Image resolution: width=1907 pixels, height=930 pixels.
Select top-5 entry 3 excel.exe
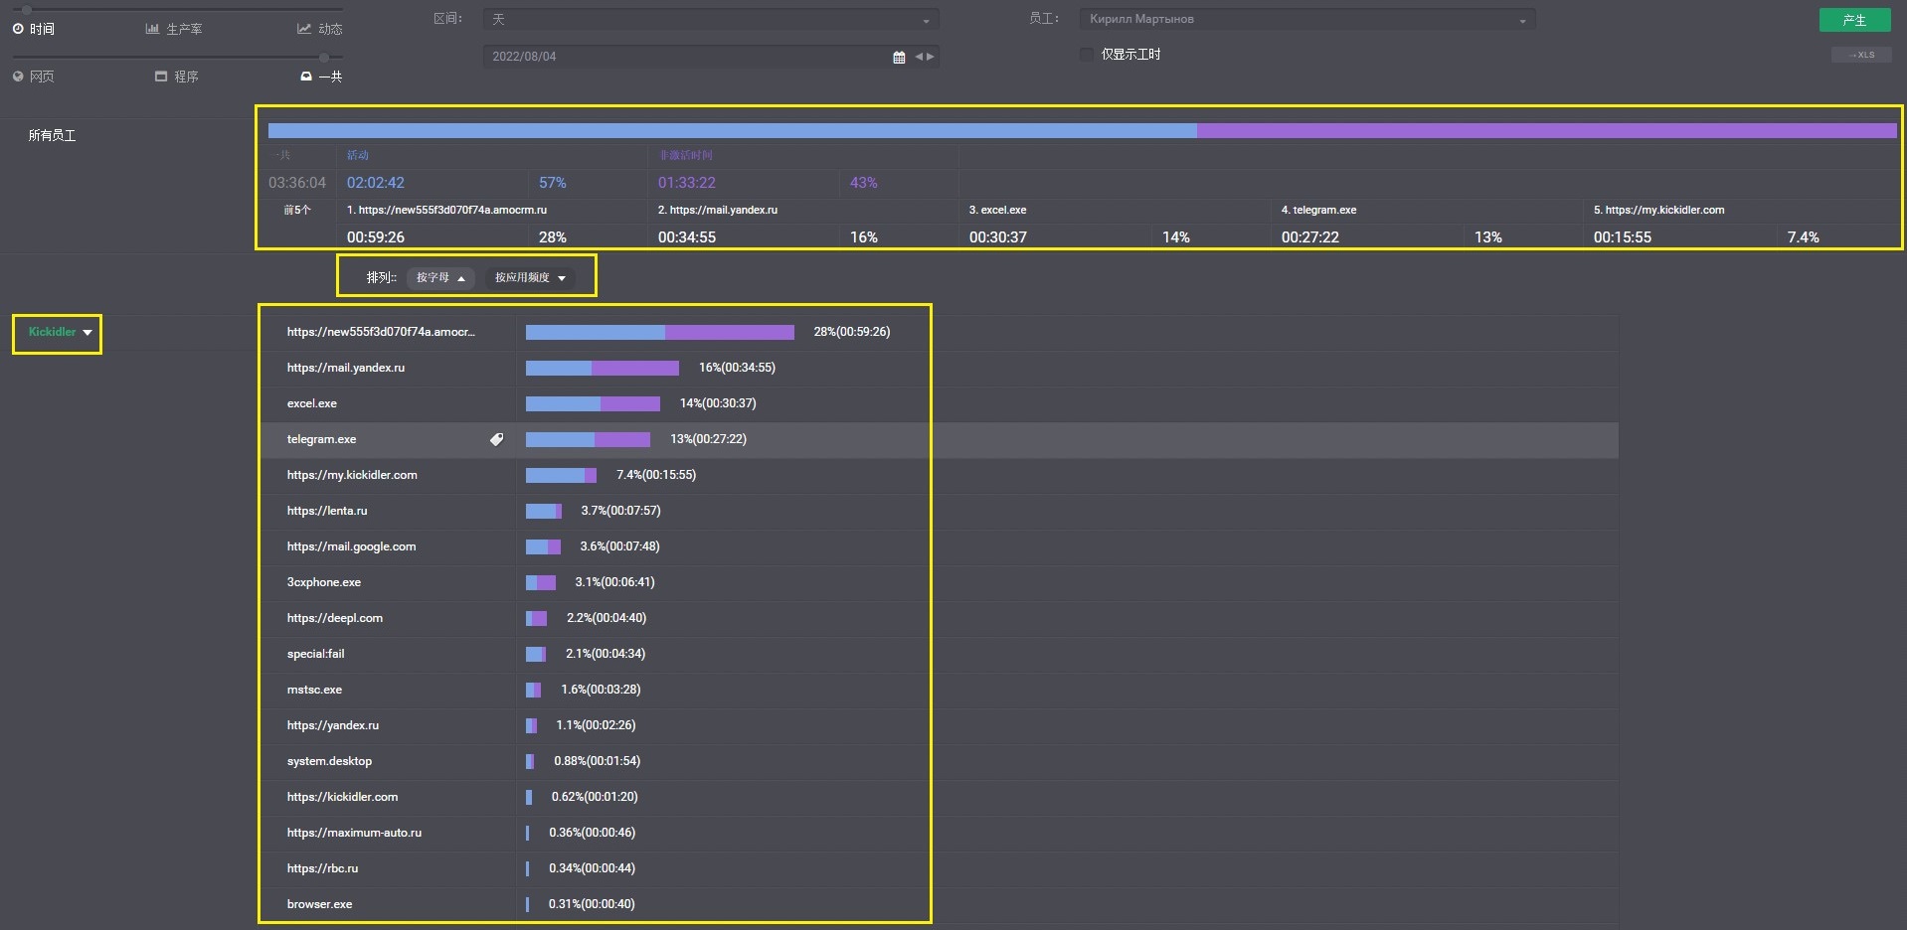coord(997,210)
